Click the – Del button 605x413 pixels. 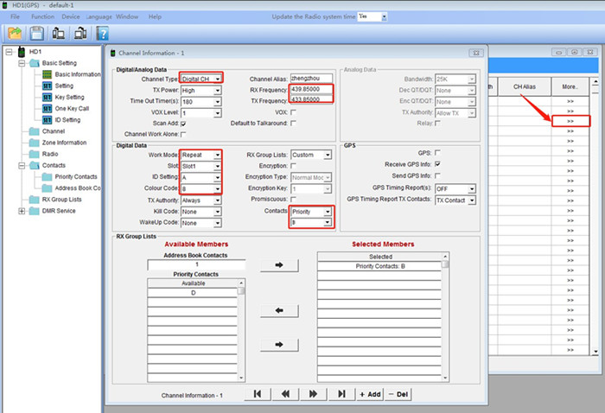(x=398, y=394)
